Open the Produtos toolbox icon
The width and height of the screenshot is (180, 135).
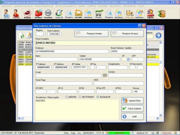(x=39, y=14)
